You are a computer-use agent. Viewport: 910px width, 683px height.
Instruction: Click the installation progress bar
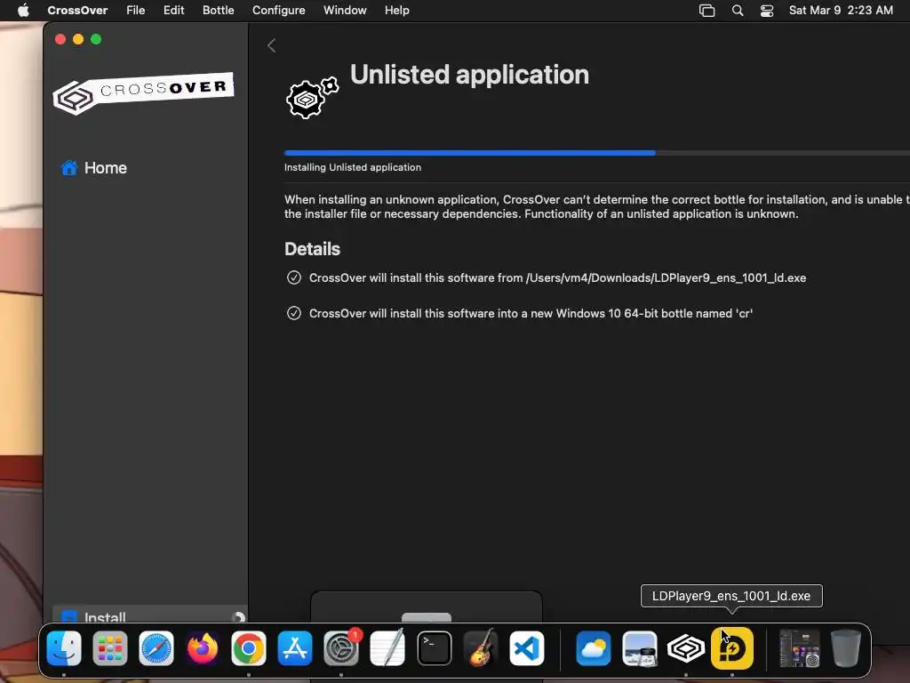(596, 153)
